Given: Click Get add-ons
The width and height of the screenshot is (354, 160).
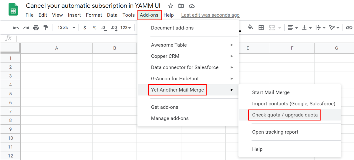Looking at the screenshot, I should point(188,107).
